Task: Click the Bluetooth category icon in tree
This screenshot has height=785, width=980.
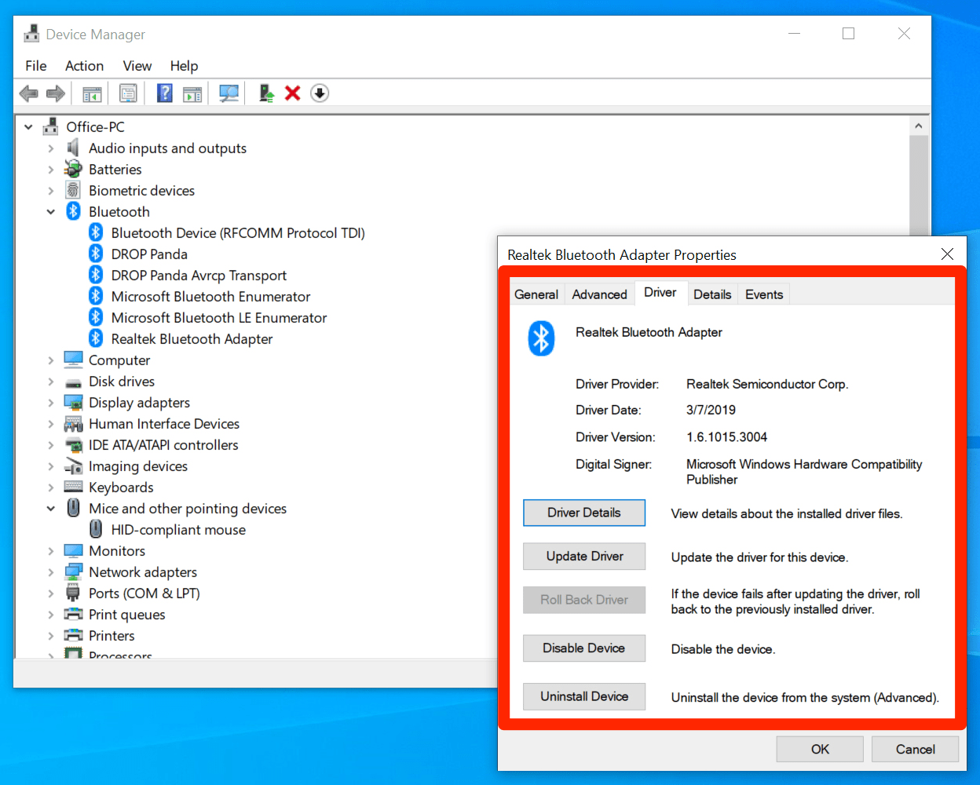Action: tap(73, 211)
